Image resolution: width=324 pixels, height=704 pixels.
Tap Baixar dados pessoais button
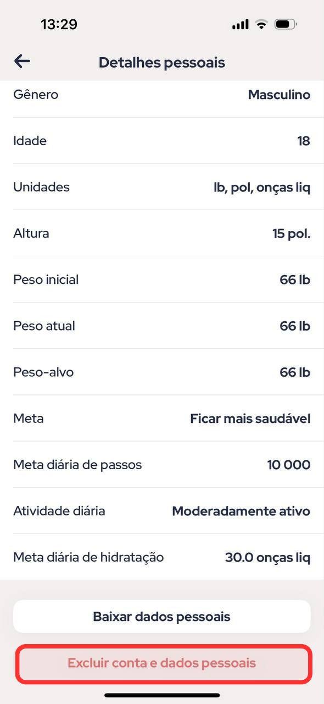(x=162, y=617)
